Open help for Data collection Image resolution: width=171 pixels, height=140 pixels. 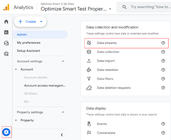(x=163, y=52)
